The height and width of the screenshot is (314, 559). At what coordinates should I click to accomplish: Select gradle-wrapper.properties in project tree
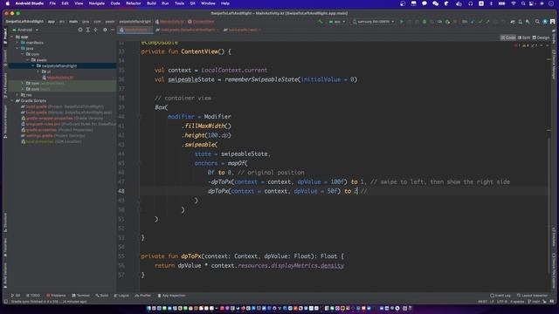pyautogui.click(x=62, y=119)
